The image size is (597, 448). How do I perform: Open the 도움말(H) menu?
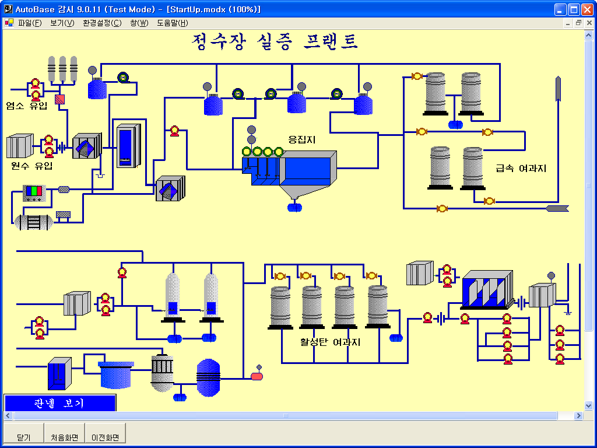pyautogui.click(x=172, y=23)
